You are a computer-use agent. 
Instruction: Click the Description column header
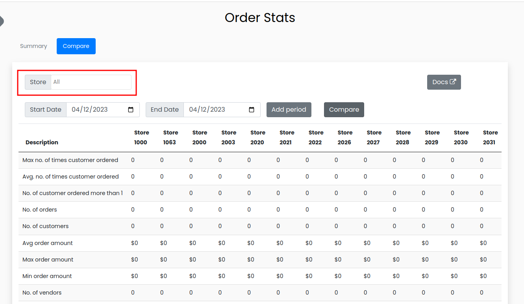coord(42,142)
